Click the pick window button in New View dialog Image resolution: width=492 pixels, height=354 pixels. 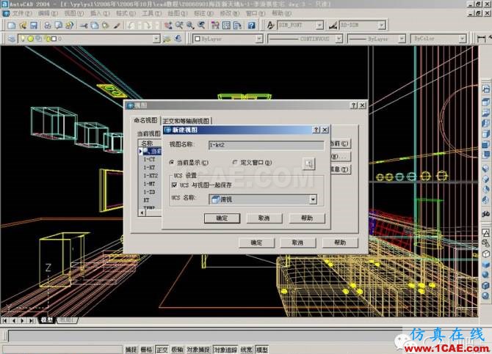(x=308, y=163)
